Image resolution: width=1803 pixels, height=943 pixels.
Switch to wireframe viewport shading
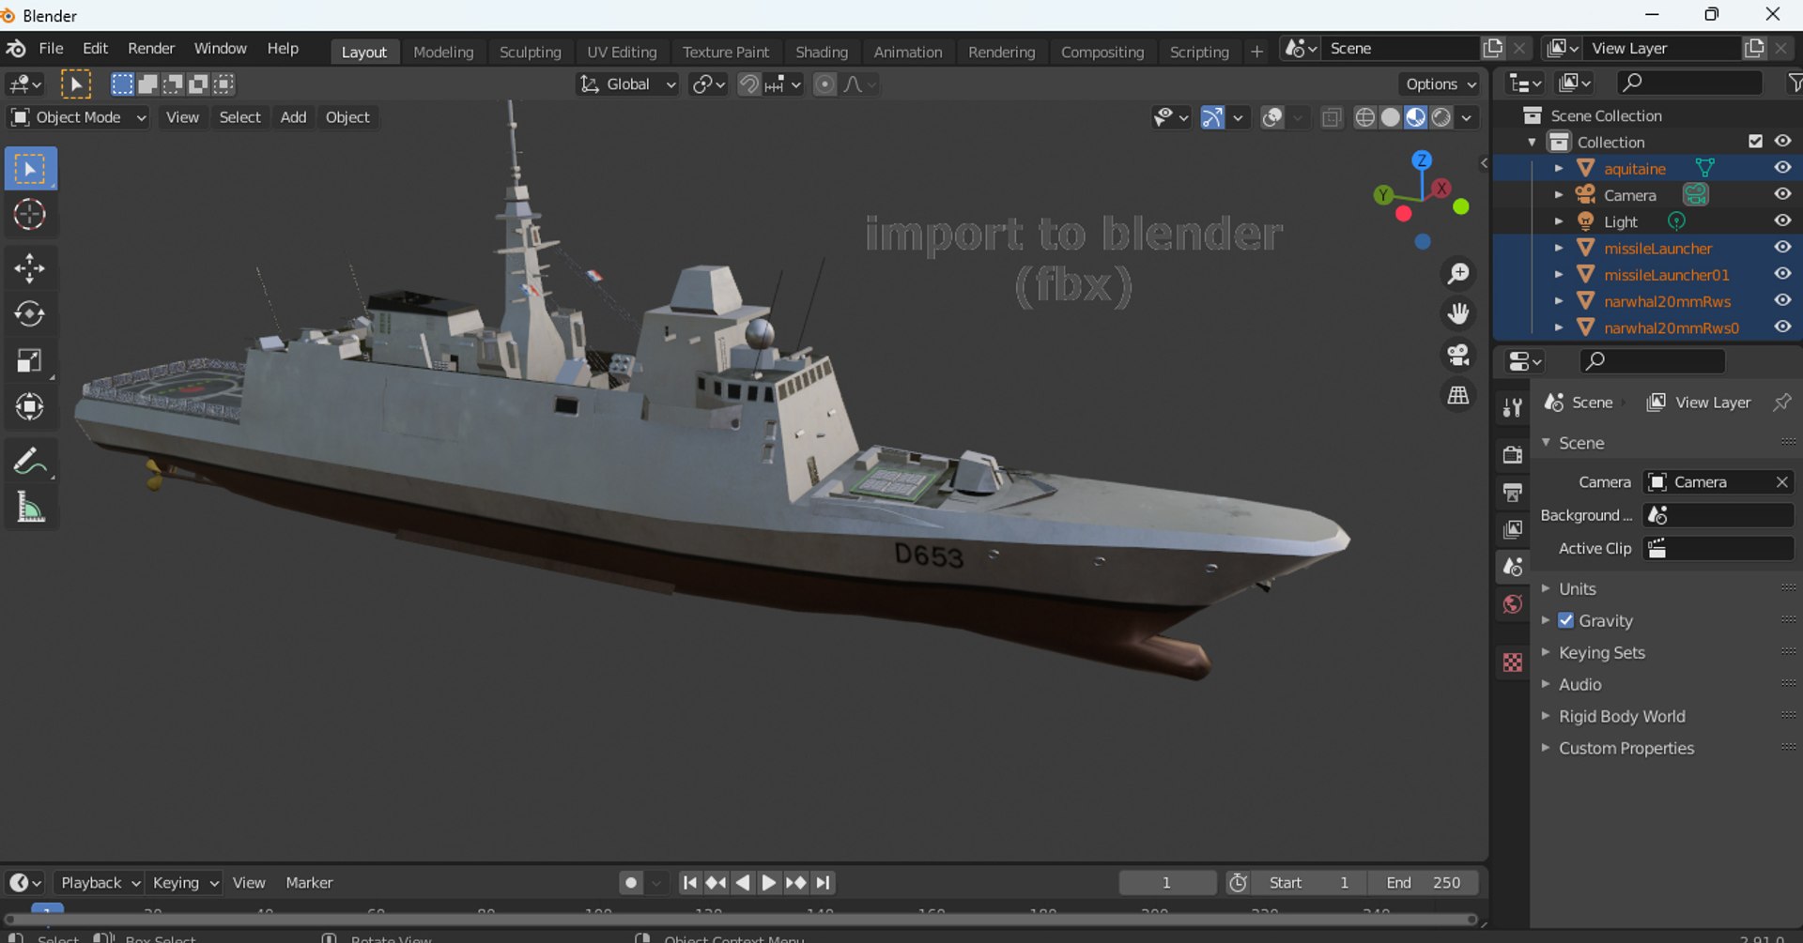point(1365,117)
